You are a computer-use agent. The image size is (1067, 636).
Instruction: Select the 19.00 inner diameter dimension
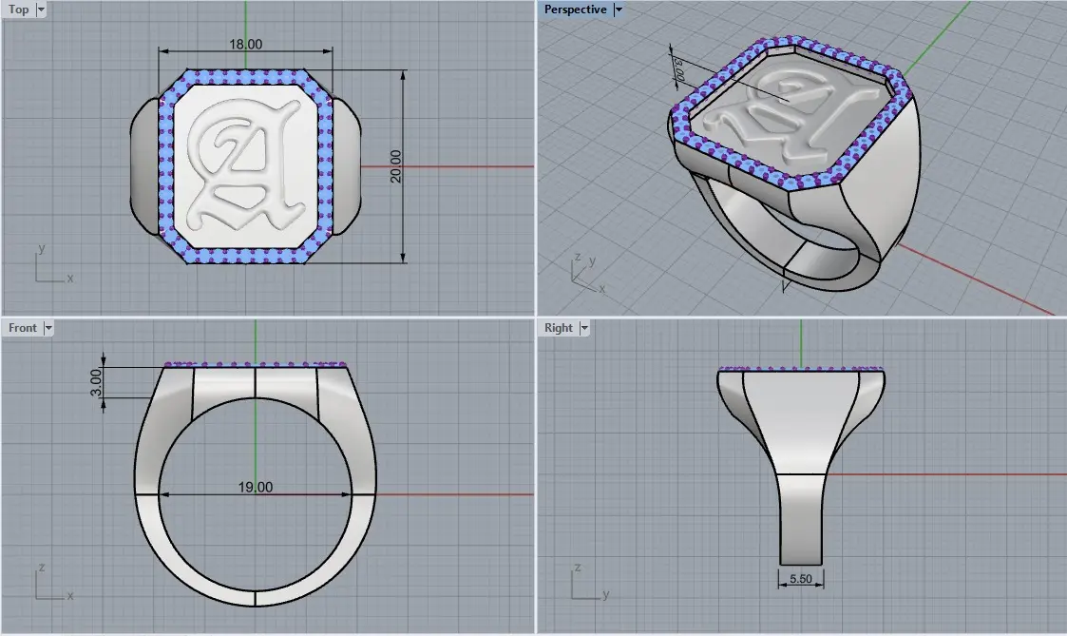(x=256, y=487)
